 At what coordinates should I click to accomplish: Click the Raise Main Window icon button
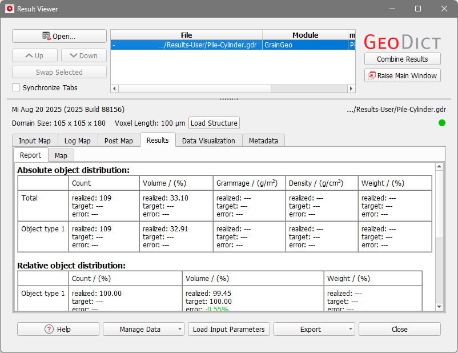[x=372, y=75]
